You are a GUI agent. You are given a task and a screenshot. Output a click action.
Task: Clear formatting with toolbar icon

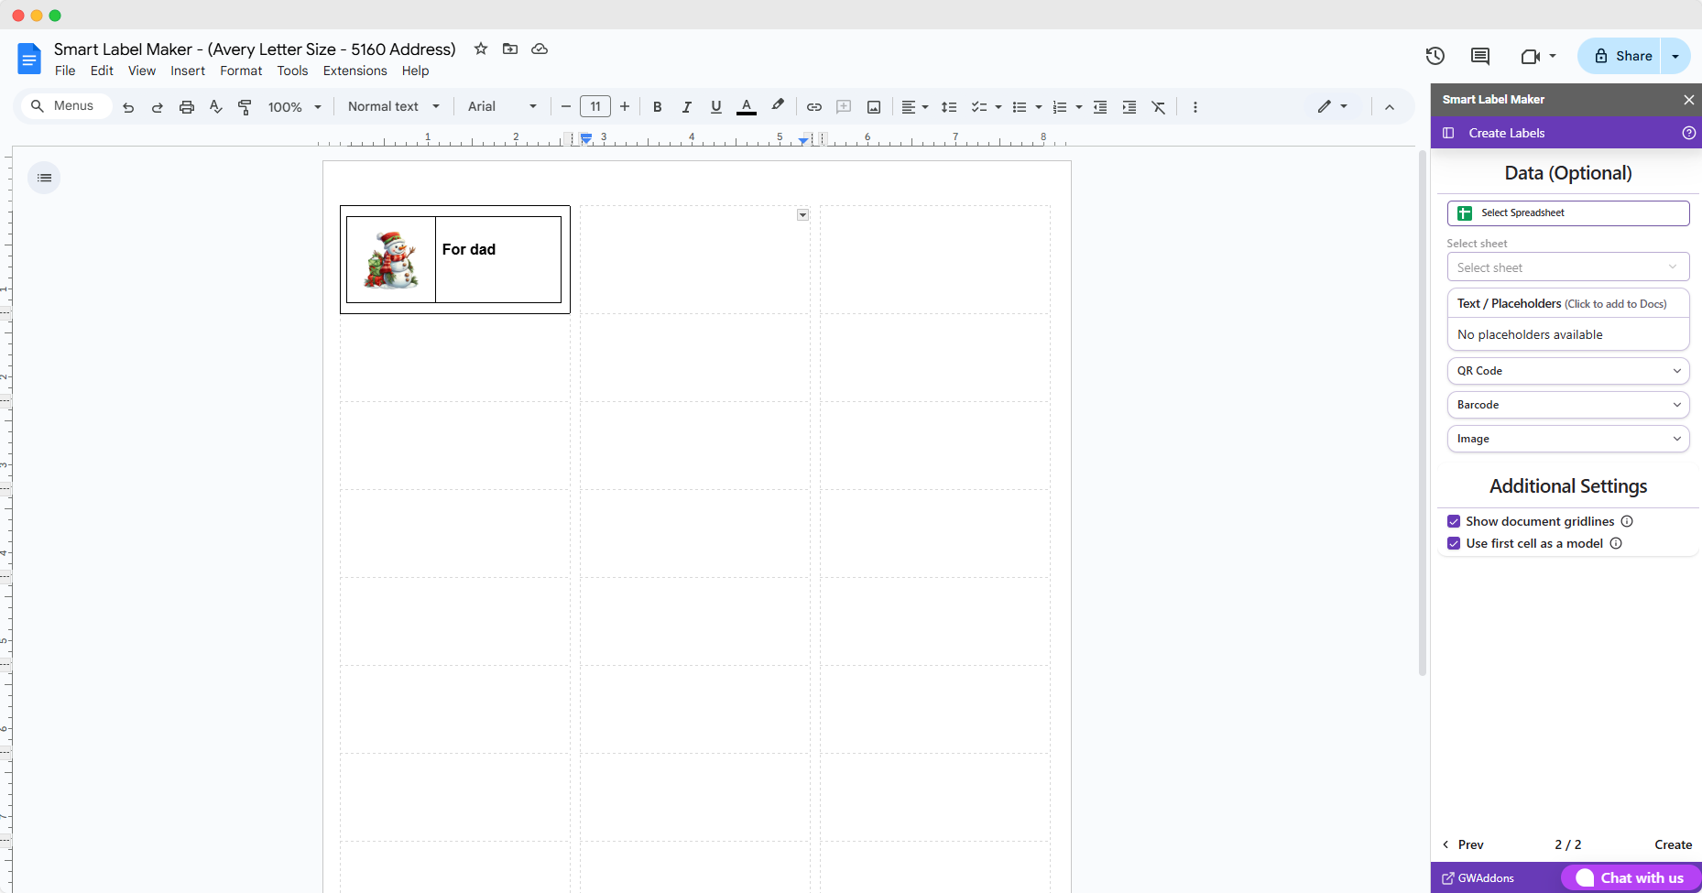pyautogui.click(x=1159, y=107)
